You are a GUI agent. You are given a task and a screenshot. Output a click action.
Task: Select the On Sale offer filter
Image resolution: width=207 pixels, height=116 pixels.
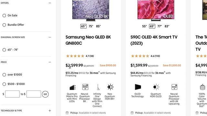(x=4, y=15)
